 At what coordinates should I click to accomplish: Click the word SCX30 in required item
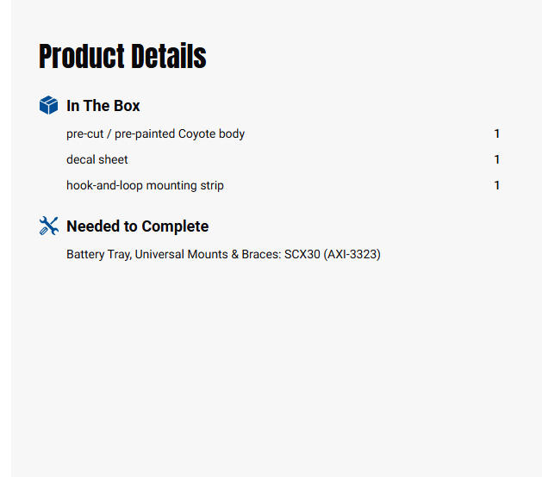[x=302, y=254]
